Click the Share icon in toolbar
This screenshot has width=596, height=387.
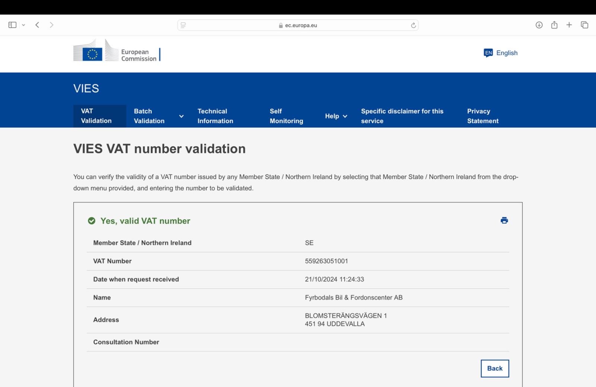tap(554, 25)
